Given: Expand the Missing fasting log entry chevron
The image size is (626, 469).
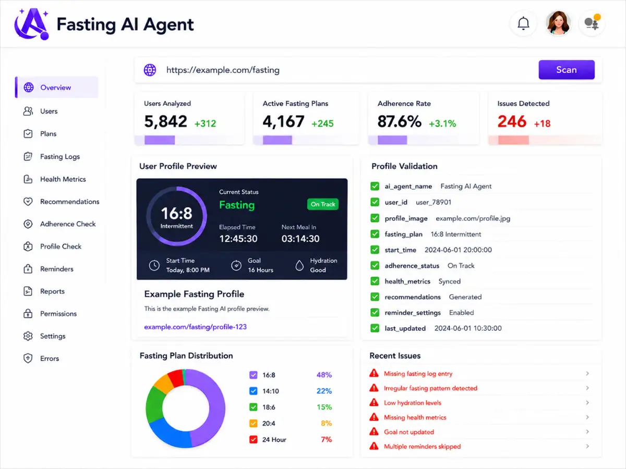Looking at the screenshot, I should coord(587,374).
